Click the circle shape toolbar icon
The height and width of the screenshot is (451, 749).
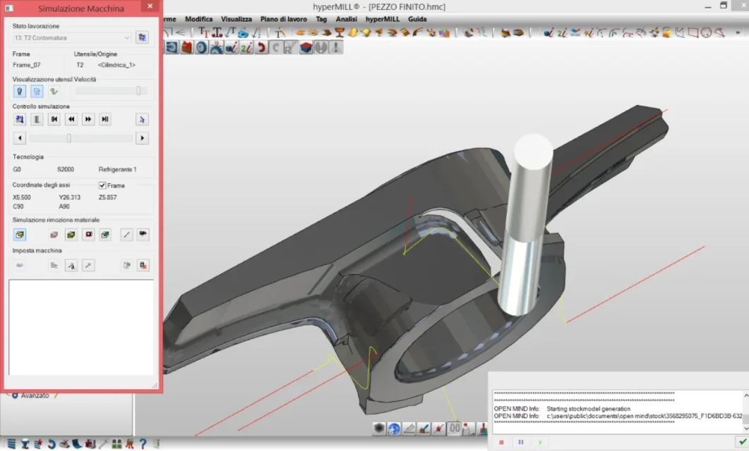pyautogui.click(x=706, y=32)
